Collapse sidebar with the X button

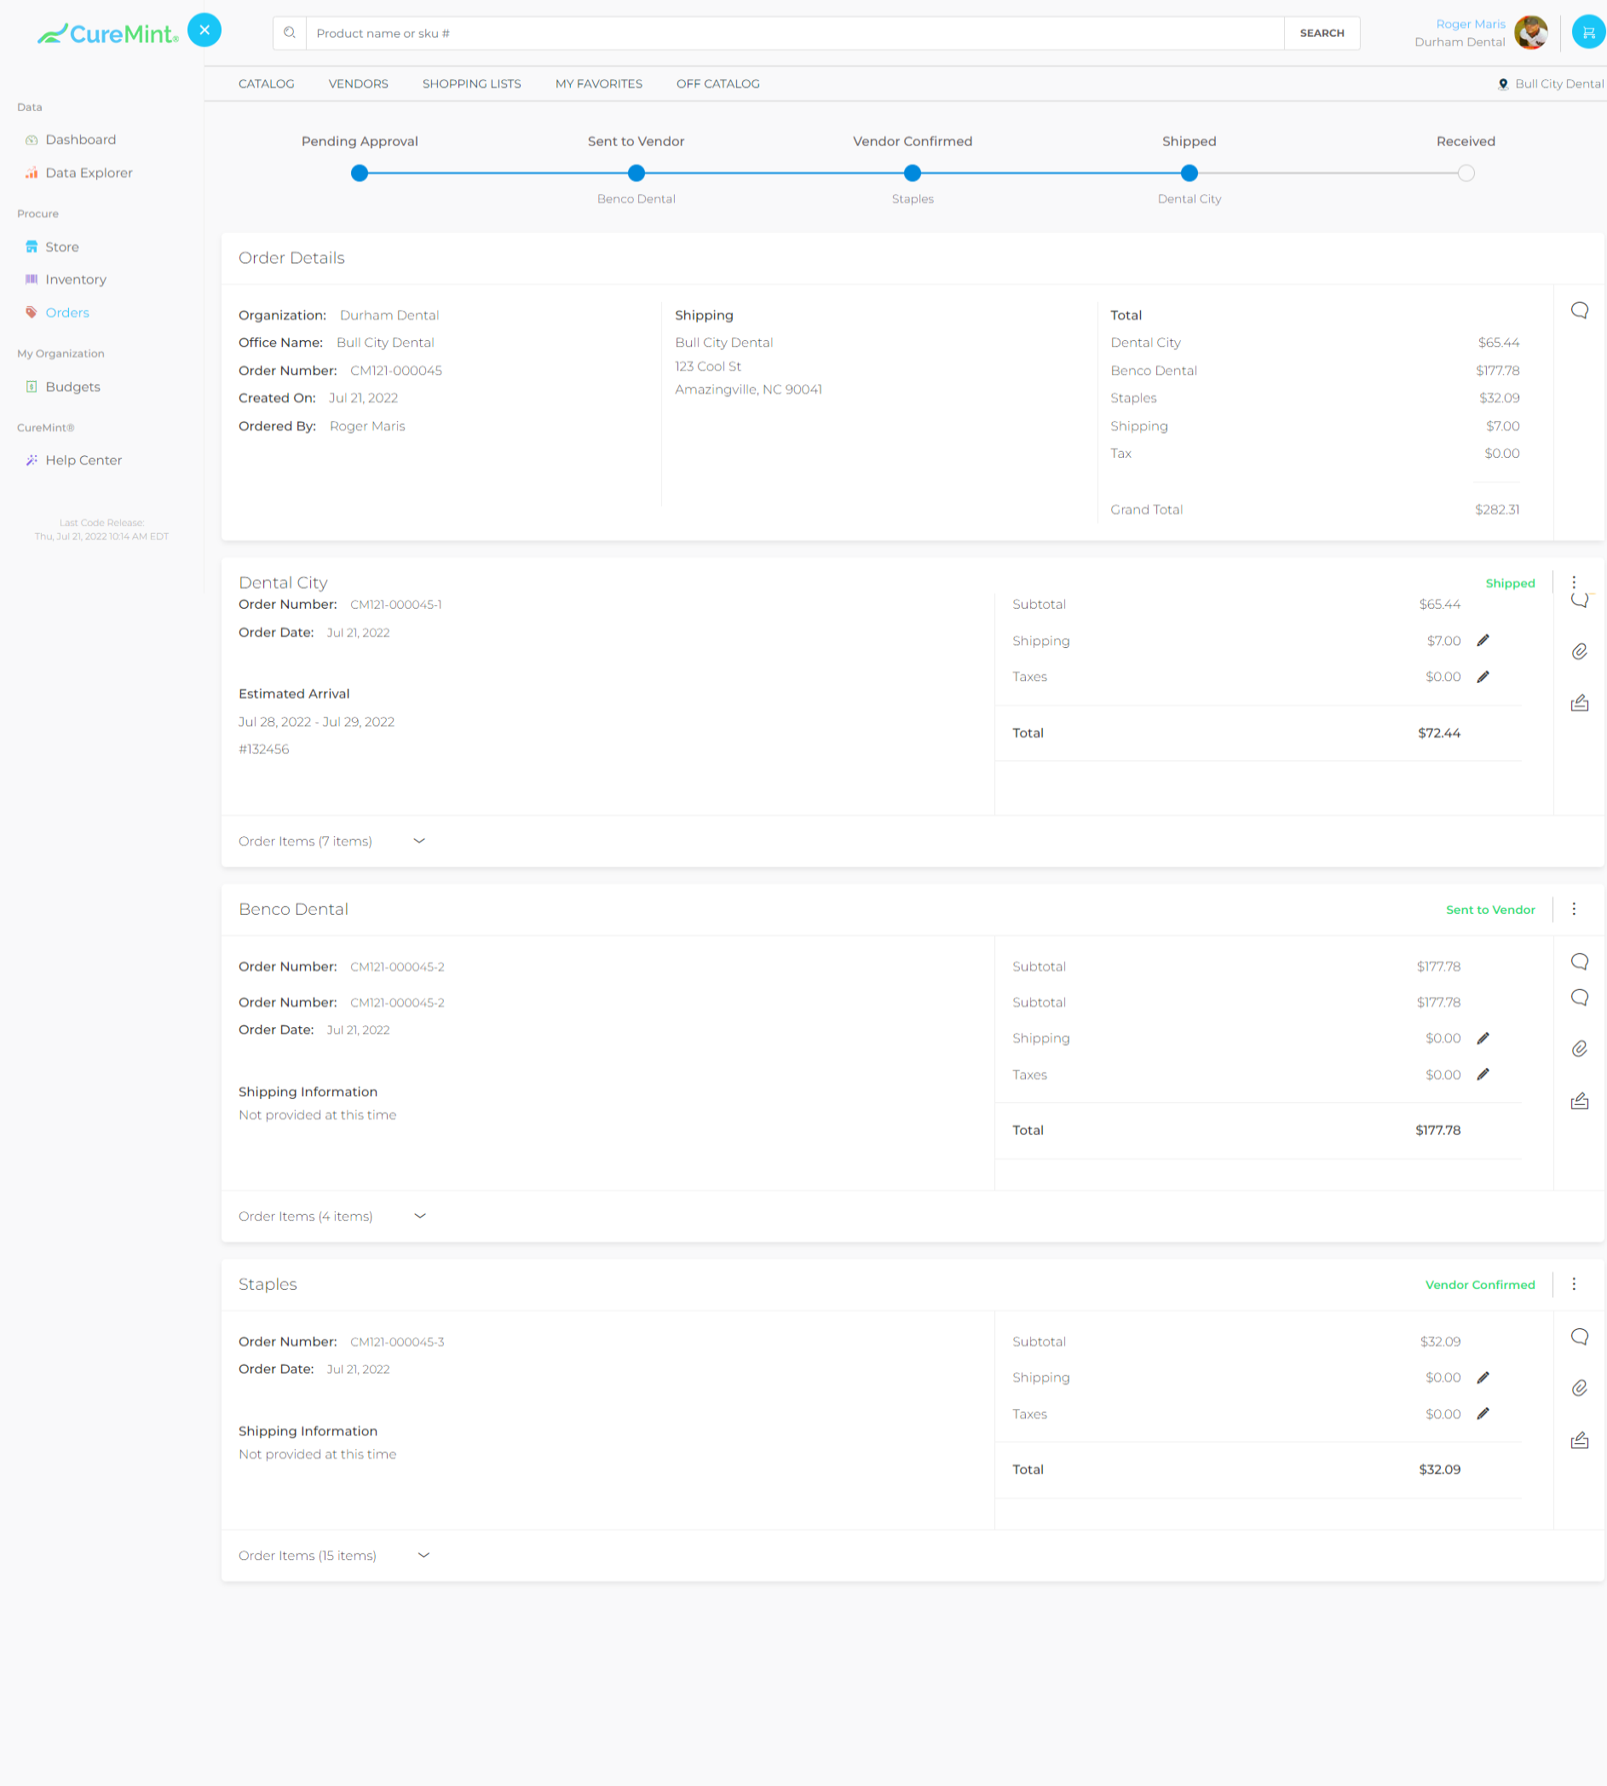(x=204, y=30)
